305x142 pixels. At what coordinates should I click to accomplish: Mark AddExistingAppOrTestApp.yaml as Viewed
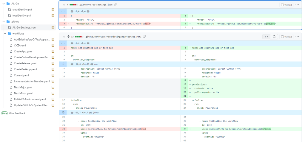[286, 37]
